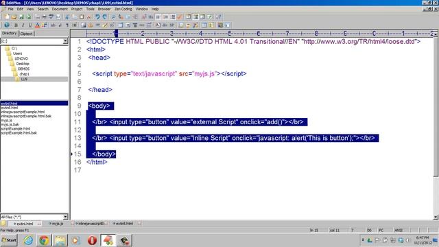Select the chap1 folder in tree
Viewport: 439px width, 247px height.
click(24, 74)
